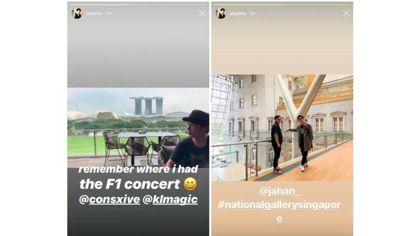Viewport: 420px width, 236px height.
Task: Open the #nationalgallerysingapore hashtag
Action: click(x=279, y=211)
